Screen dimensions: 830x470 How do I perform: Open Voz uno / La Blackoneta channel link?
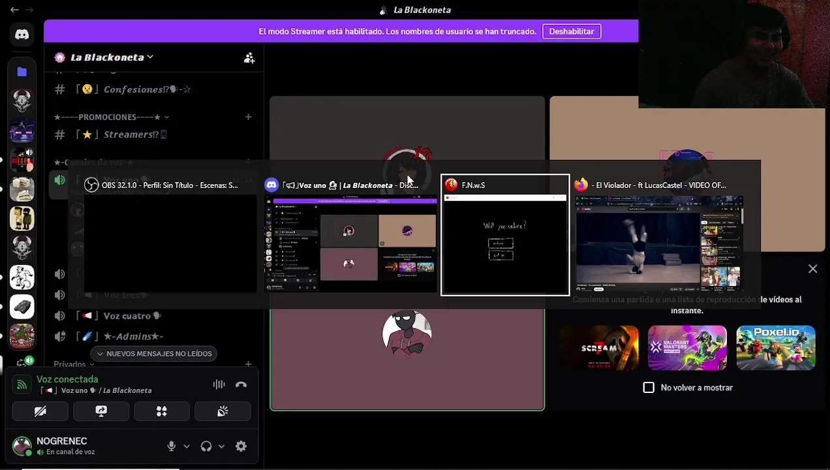point(96,390)
